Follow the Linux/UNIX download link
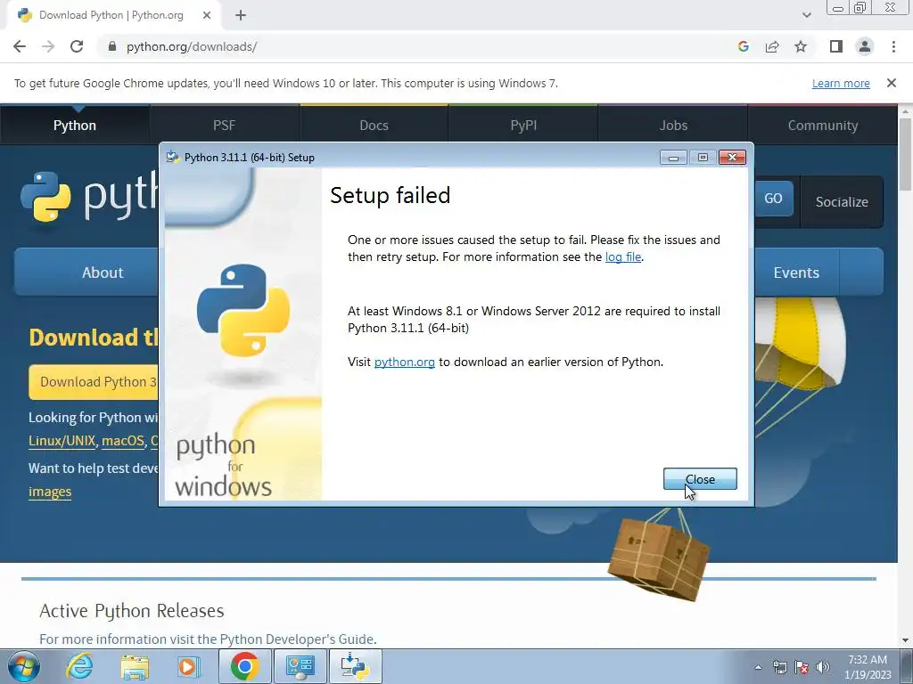 pyautogui.click(x=62, y=441)
